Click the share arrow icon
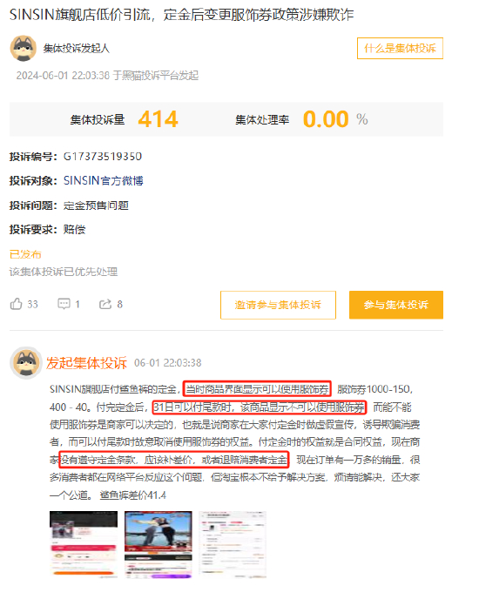The height and width of the screenshot is (599, 479). click(105, 304)
